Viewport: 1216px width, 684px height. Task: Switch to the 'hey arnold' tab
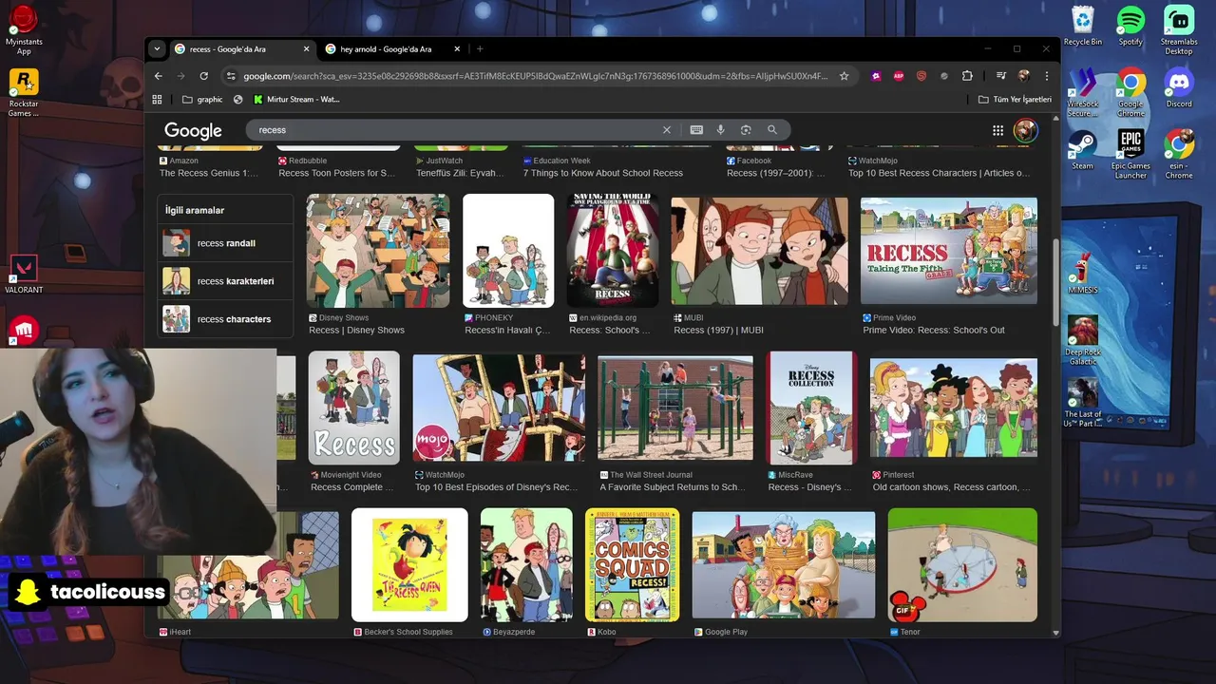386,49
